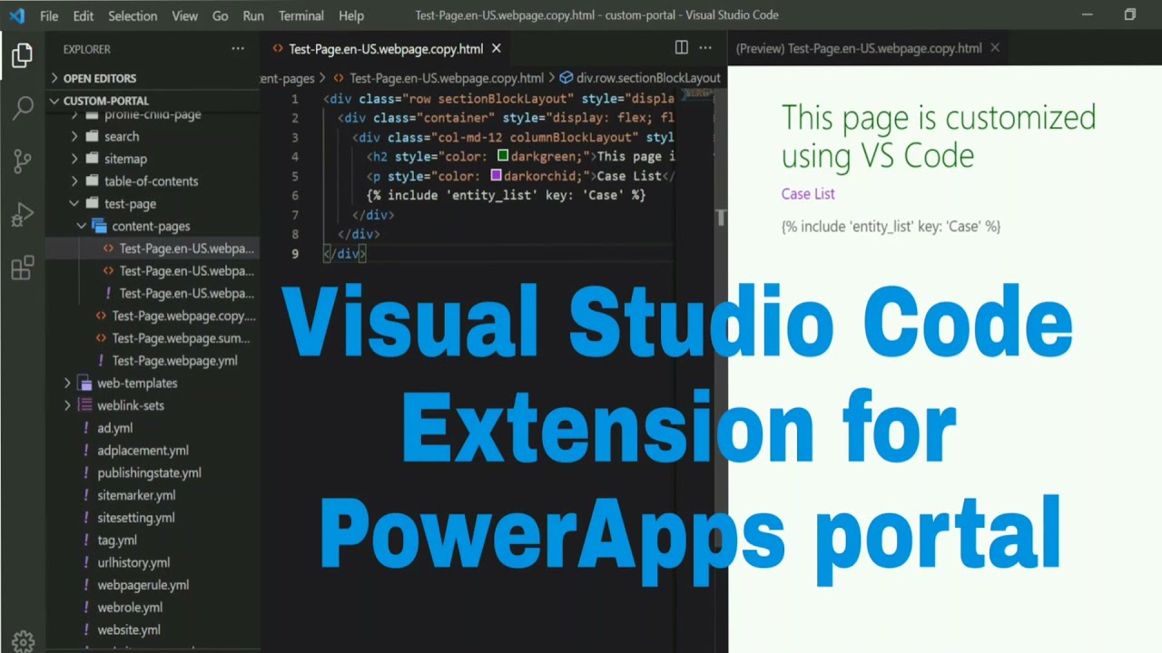Open ad.yml file
Image resolution: width=1162 pixels, height=653 pixels.
pyautogui.click(x=115, y=428)
